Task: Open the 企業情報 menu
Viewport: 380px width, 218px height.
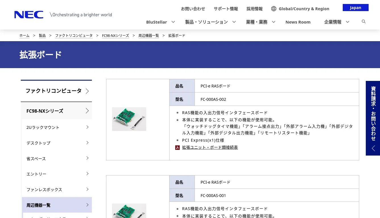Action: point(333,22)
